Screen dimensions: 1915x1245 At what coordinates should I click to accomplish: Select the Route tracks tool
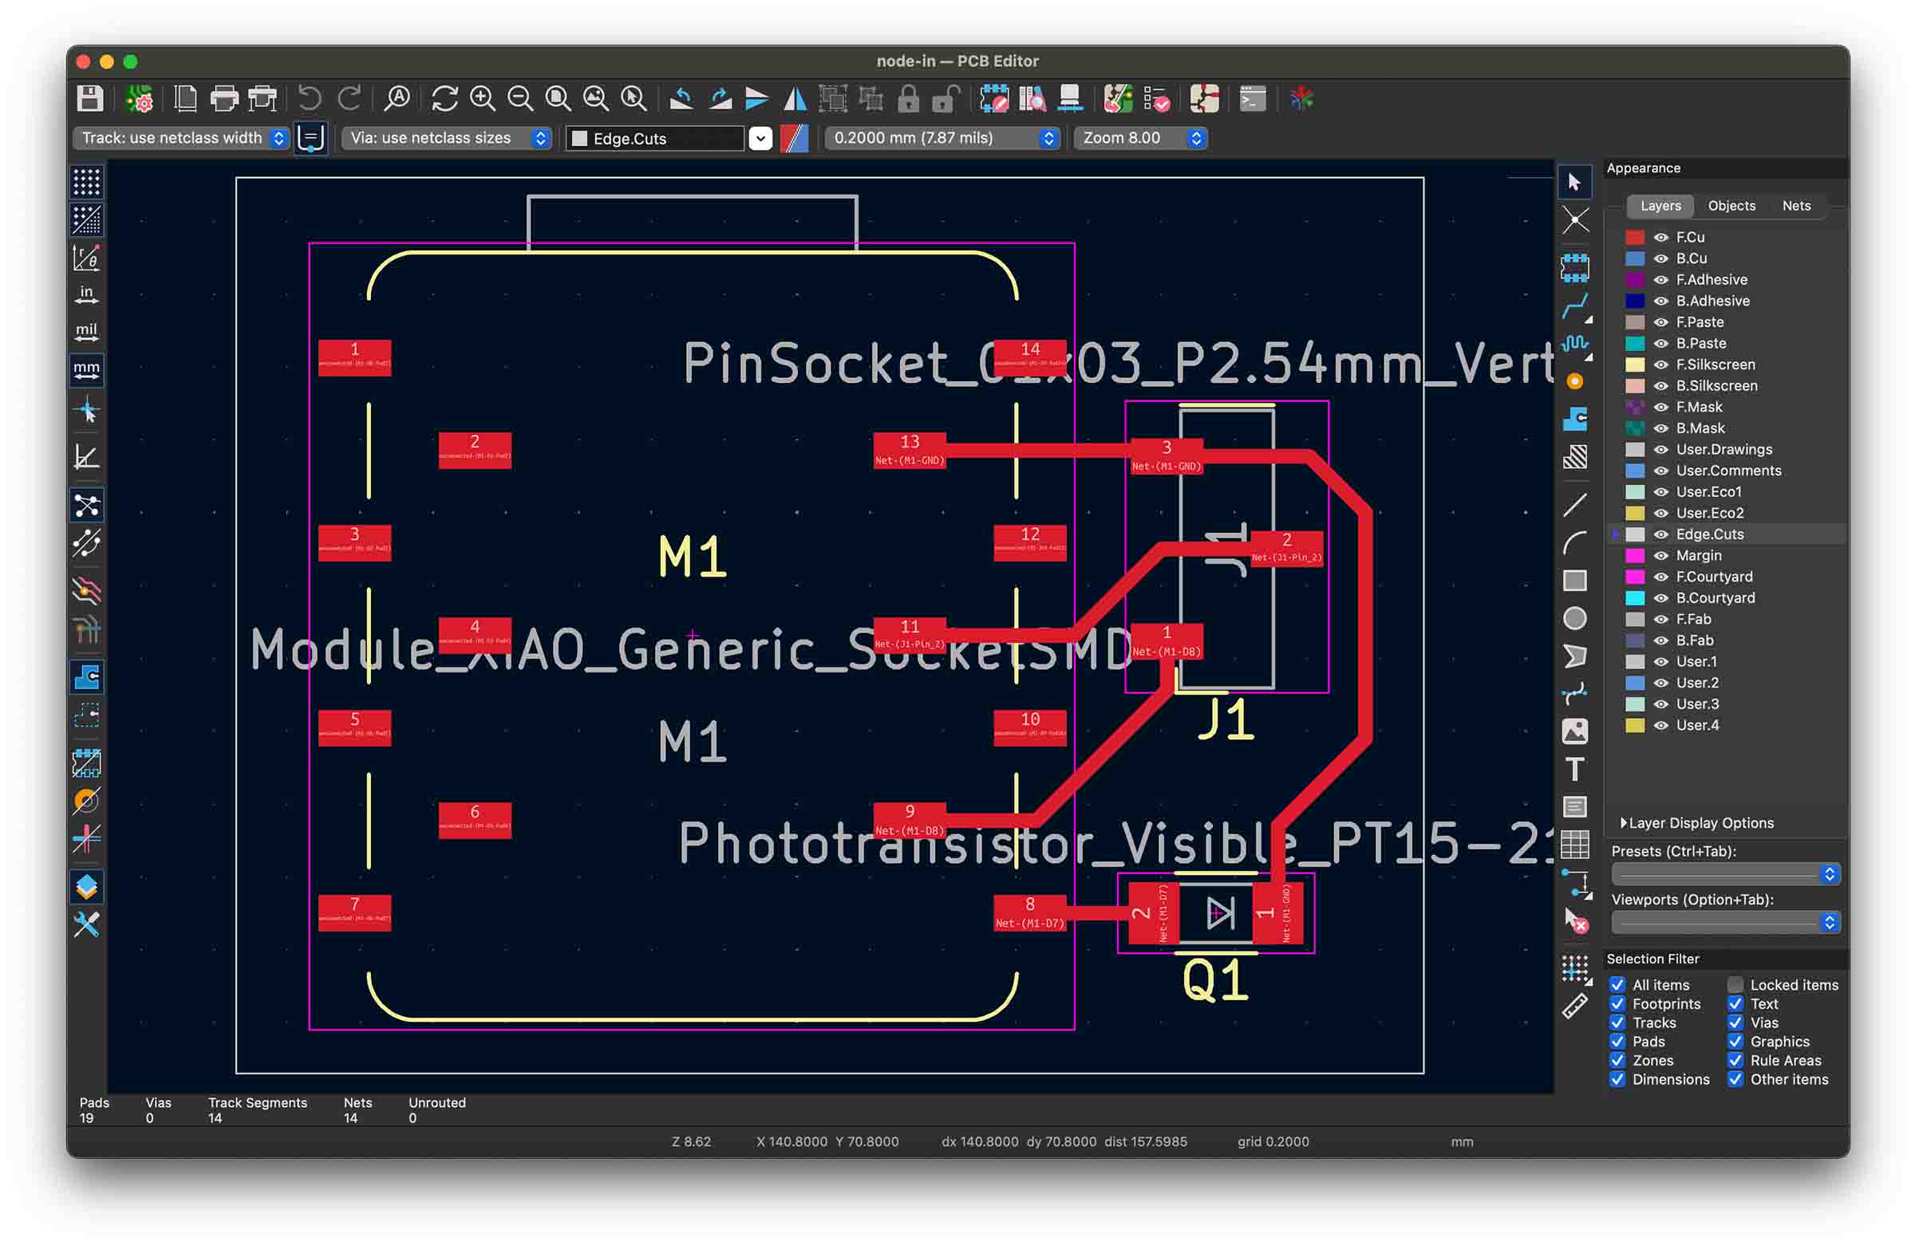point(1574,306)
